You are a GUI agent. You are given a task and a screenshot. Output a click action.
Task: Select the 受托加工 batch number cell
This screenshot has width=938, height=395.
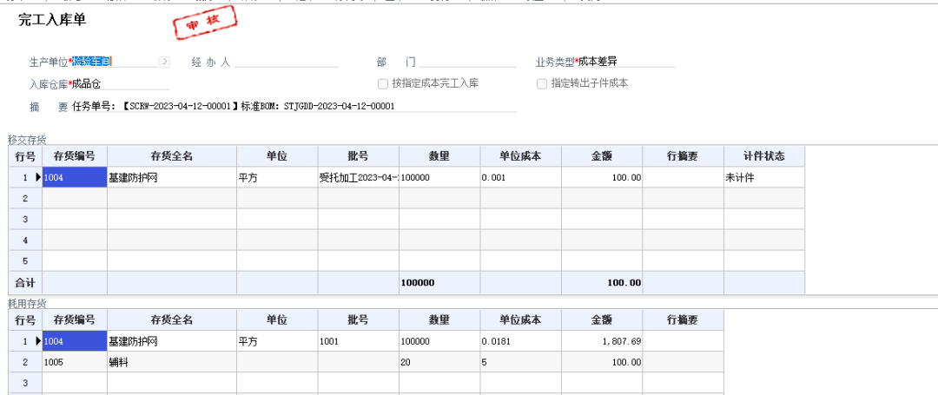tap(358, 177)
